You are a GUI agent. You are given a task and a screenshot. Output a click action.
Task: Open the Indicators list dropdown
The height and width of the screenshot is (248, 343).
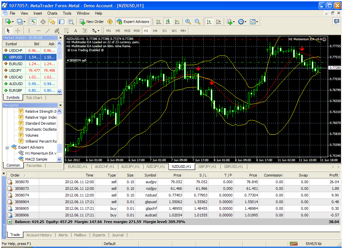pyautogui.click(x=231, y=22)
